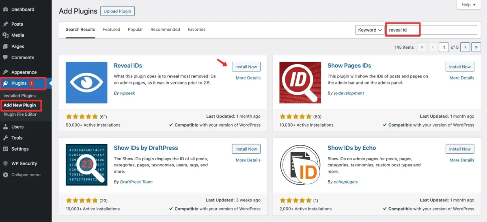Open the Dashboard menu icon
Screen dimensions: 487x222
click(5, 9)
